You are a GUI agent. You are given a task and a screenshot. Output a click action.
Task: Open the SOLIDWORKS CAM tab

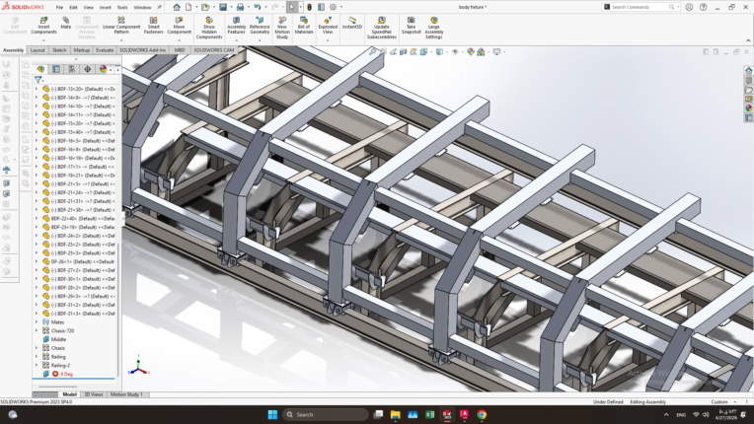coord(214,50)
